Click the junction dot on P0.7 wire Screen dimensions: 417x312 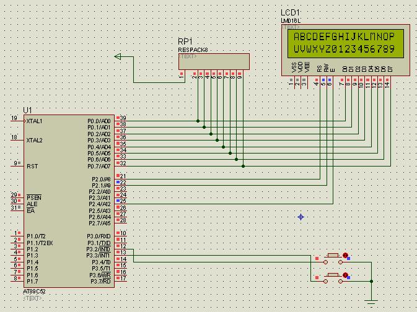pos(243,166)
